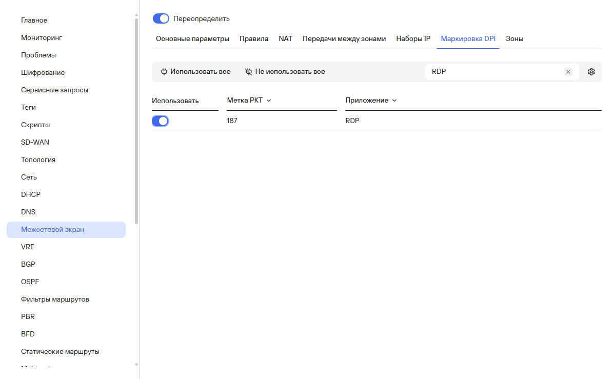Viewport: 614px width, 379px height.
Task: Open OSPF in the sidebar
Action: click(x=30, y=282)
